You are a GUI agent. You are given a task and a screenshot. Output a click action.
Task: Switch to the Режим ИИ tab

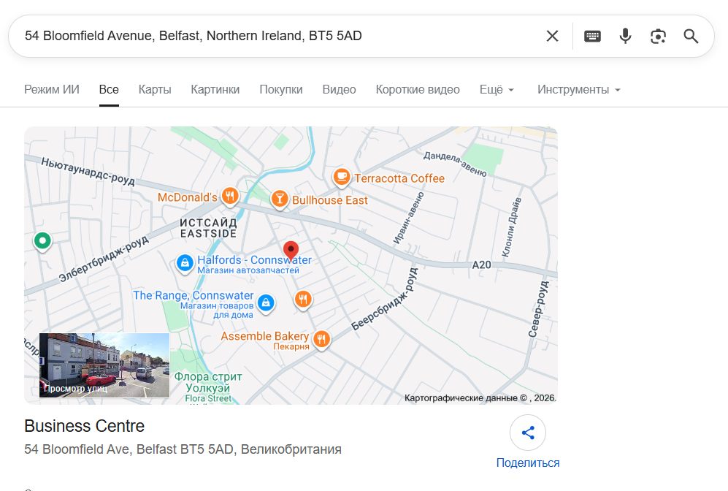tap(52, 89)
